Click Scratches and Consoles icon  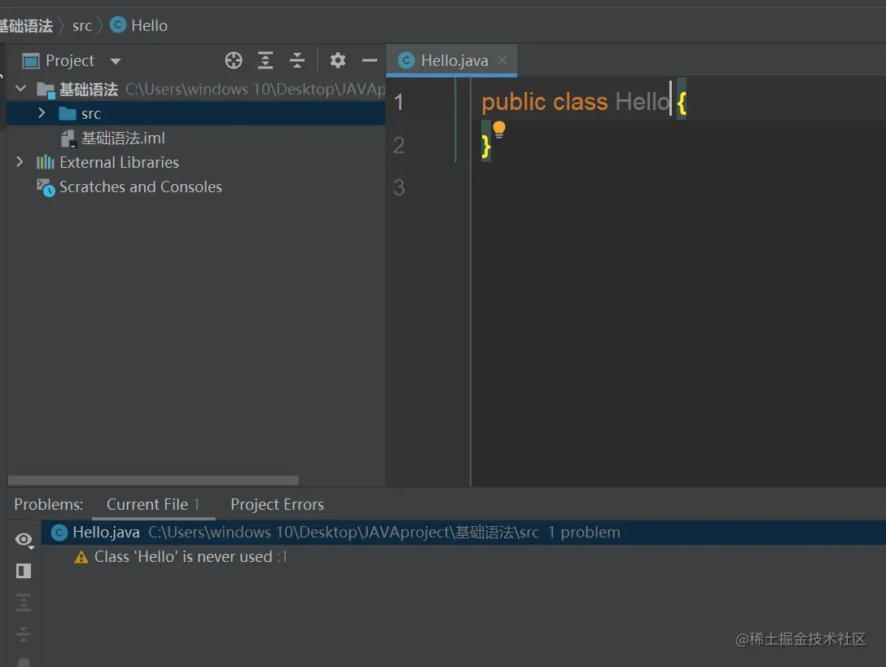pyautogui.click(x=46, y=187)
